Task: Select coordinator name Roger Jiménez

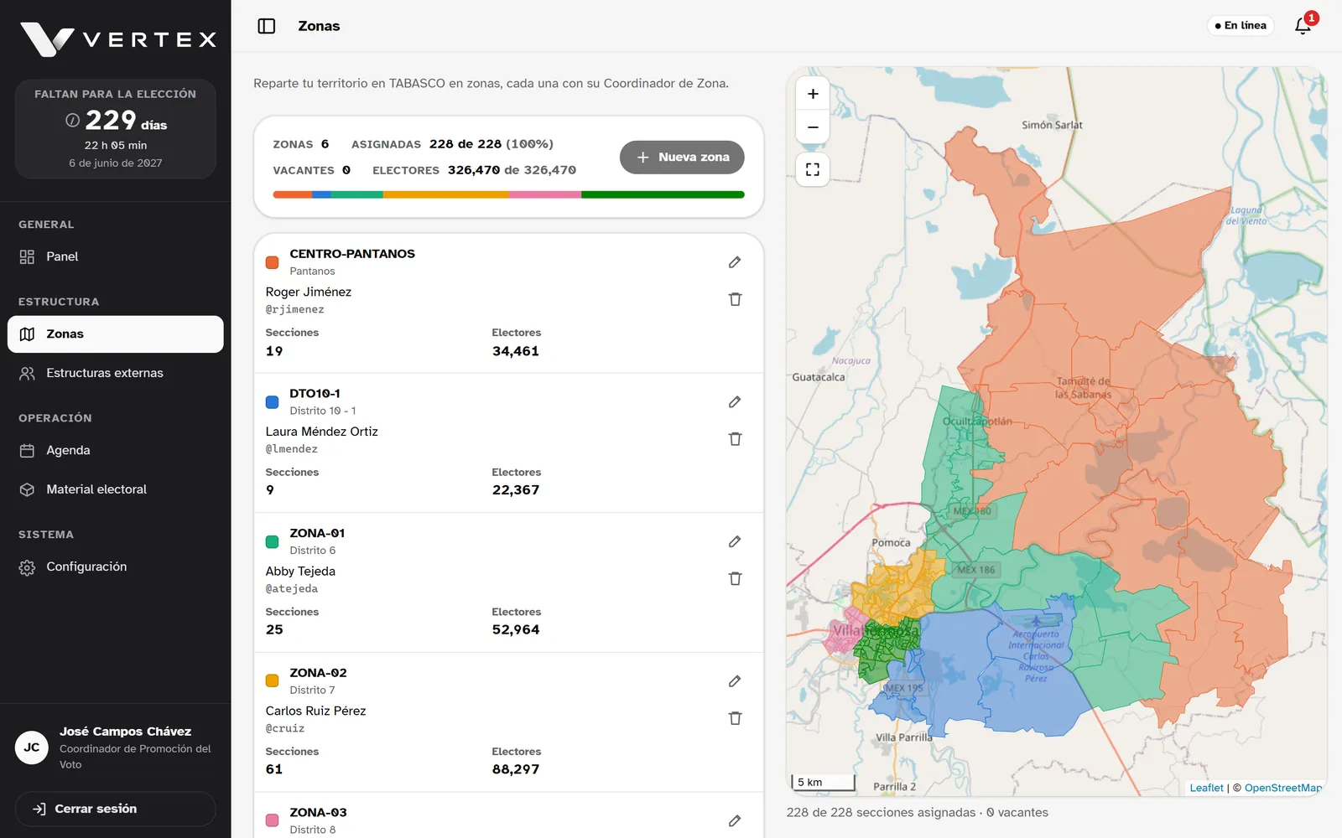Action: pos(309,292)
